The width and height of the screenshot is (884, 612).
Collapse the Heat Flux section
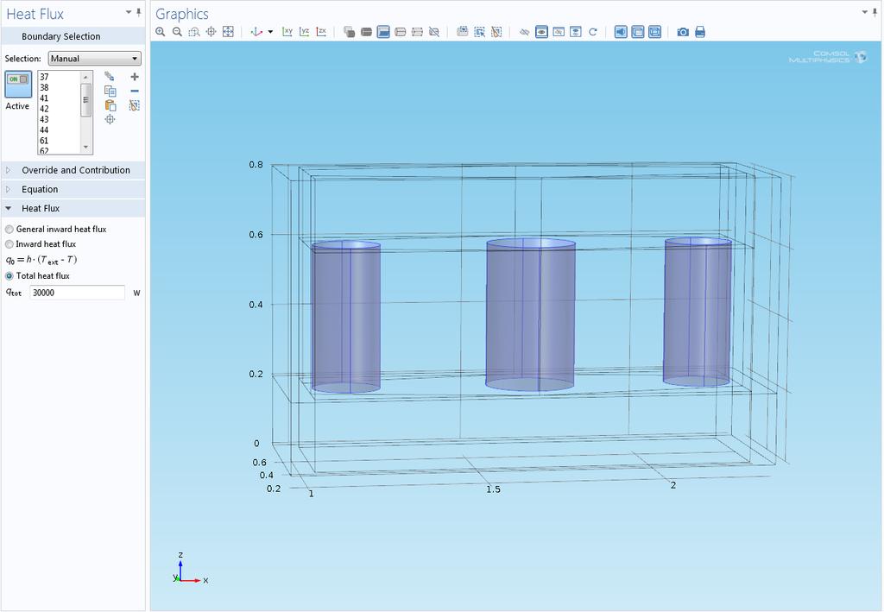[73, 209]
